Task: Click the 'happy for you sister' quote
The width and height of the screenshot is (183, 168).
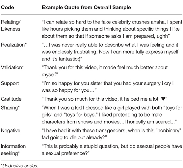Action: click(108, 87)
